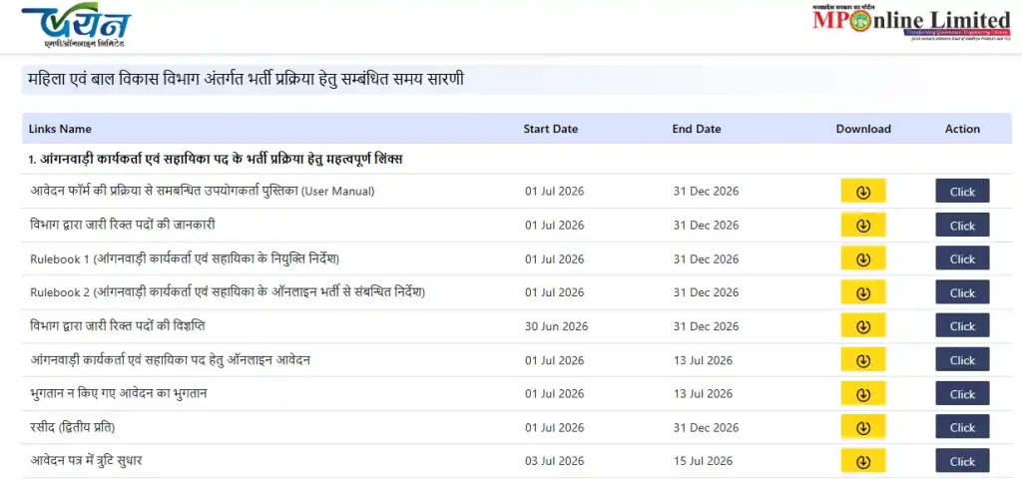Select the 'End Date' column header

point(697,129)
